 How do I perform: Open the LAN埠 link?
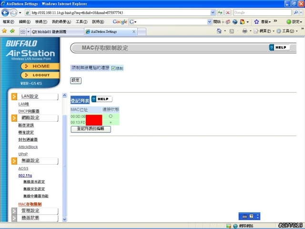tap(23, 104)
